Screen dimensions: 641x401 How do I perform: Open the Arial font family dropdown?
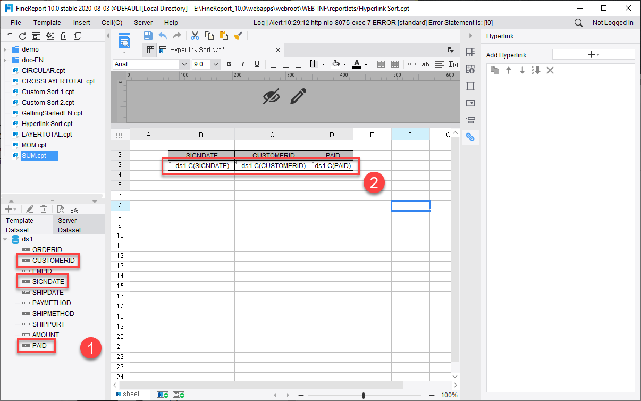[x=184, y=64]
